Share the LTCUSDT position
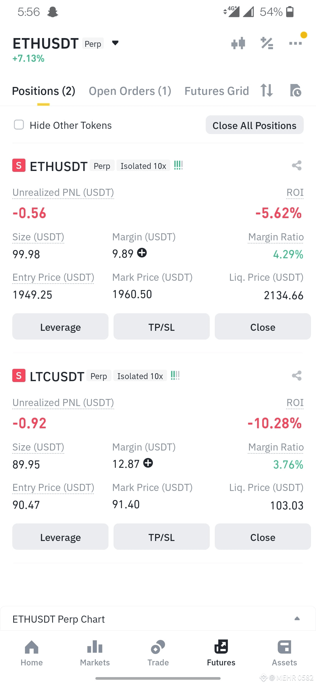 (x=297, y=376)
